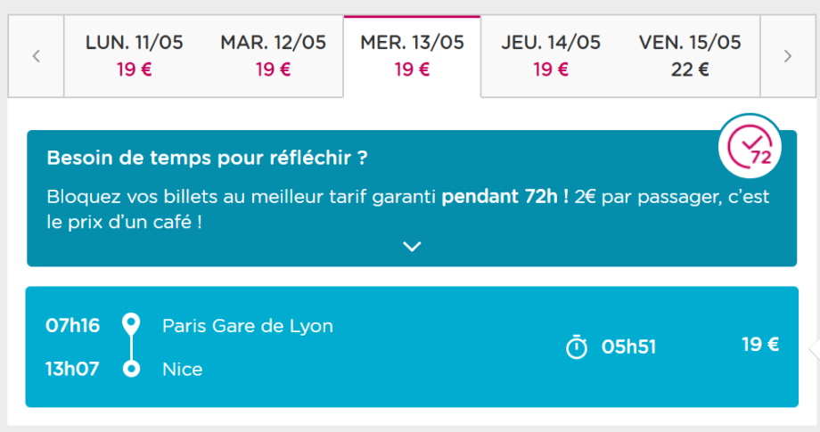Open the JEU. 14/05 date tab
820x432 pixels.
pyautogui.click(x=551, y=55)
